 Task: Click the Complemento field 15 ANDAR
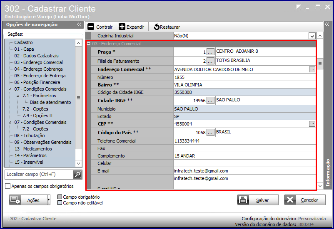[244, 156]
